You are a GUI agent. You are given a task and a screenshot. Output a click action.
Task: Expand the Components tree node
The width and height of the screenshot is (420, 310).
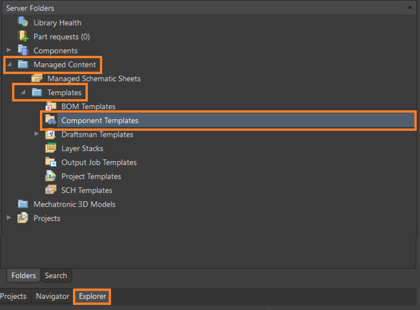pos(9,50)
